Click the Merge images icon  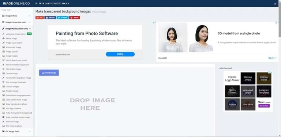click(x=3, y=56)
